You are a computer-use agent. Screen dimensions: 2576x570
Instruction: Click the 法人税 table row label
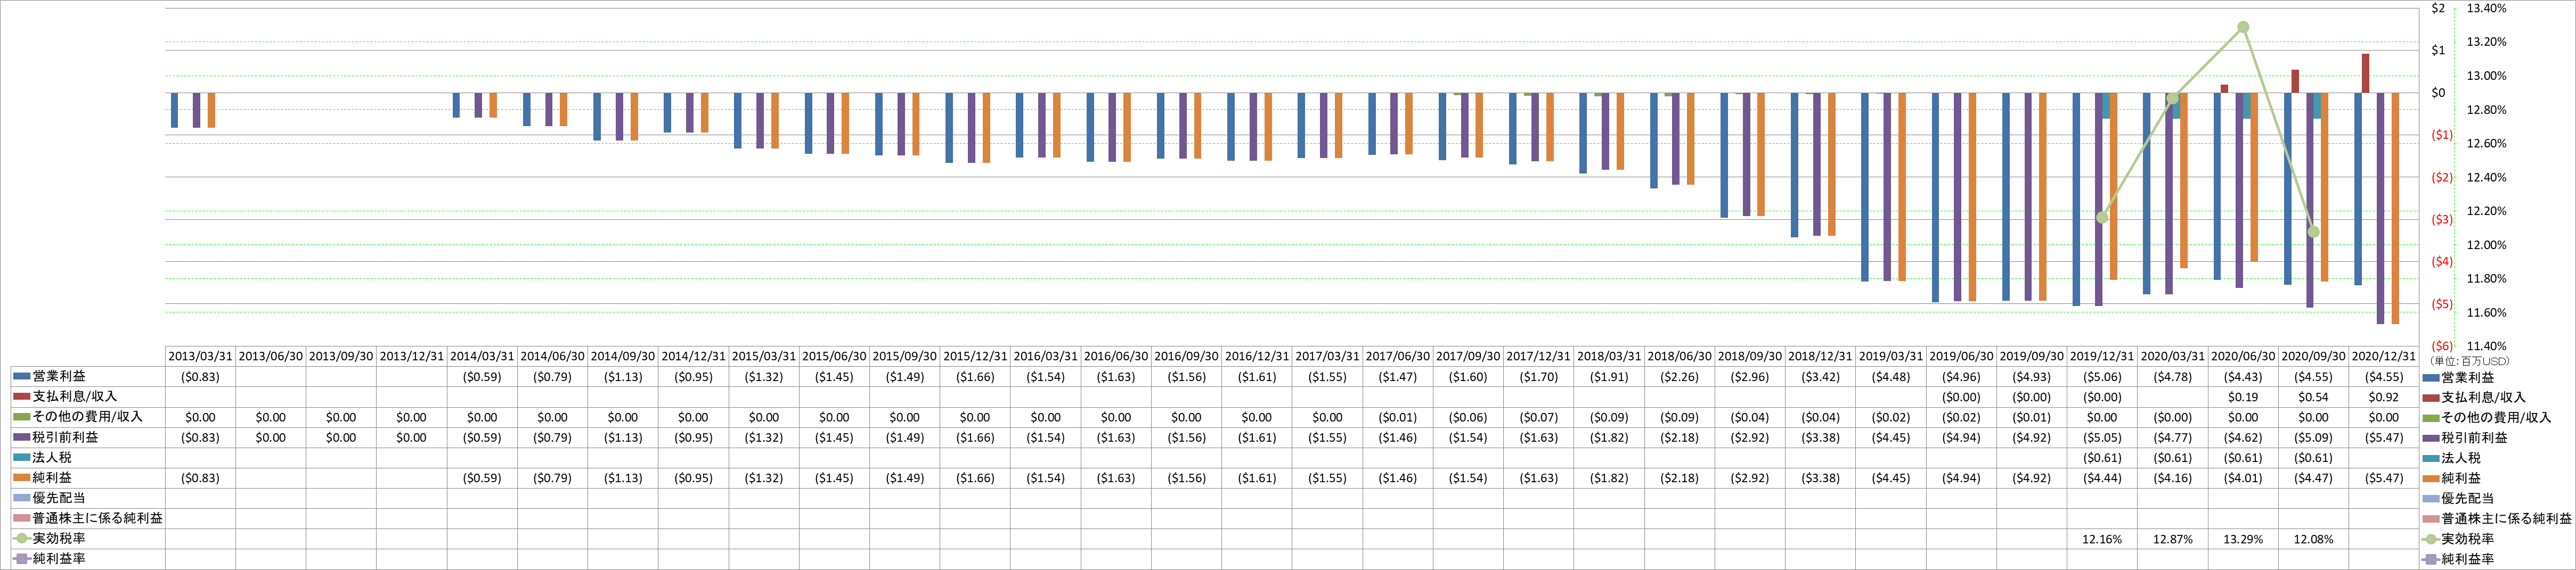pyautogui.click(x=52, y=457)
